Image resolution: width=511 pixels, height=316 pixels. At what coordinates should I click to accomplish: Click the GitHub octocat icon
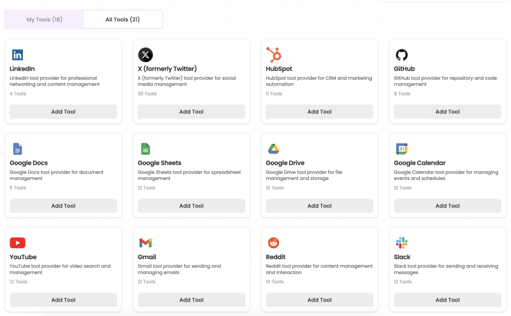click(x=402, y=55)
